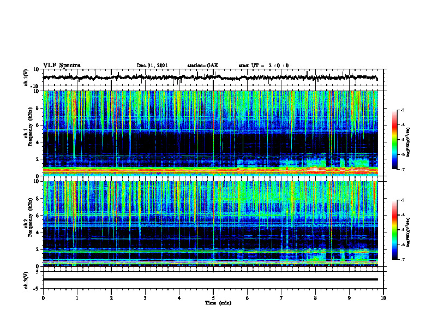Click the -3 label on ch.2 color scale
Image resolution: width=432 pixels, height=334 pixels.
pos(403,200)
